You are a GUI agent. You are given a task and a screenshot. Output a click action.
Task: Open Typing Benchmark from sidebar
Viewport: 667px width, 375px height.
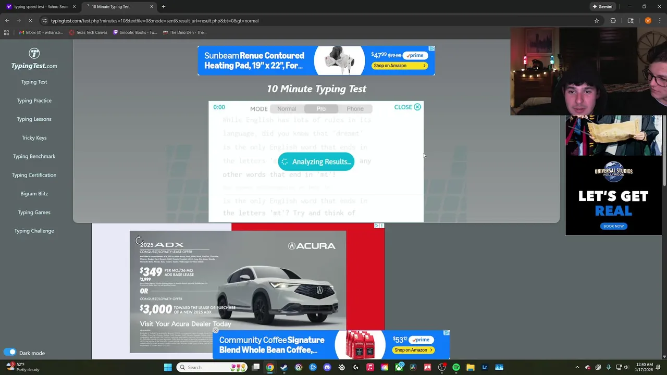[x=34, y=156]
